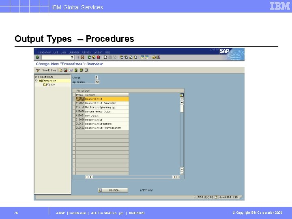Click the First Page icon
This screenshot has width=292, height=219.
pos(122,57)
